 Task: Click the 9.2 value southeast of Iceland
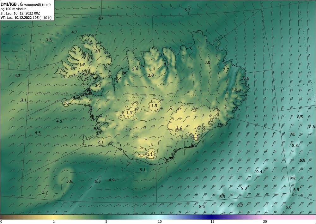click(293, 178)
